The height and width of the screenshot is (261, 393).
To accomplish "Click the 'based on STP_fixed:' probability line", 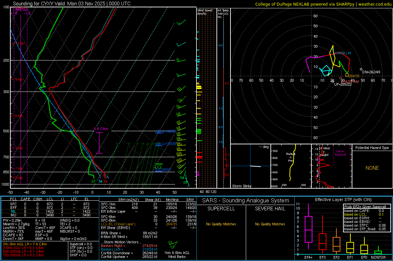I will coord(365,229).
